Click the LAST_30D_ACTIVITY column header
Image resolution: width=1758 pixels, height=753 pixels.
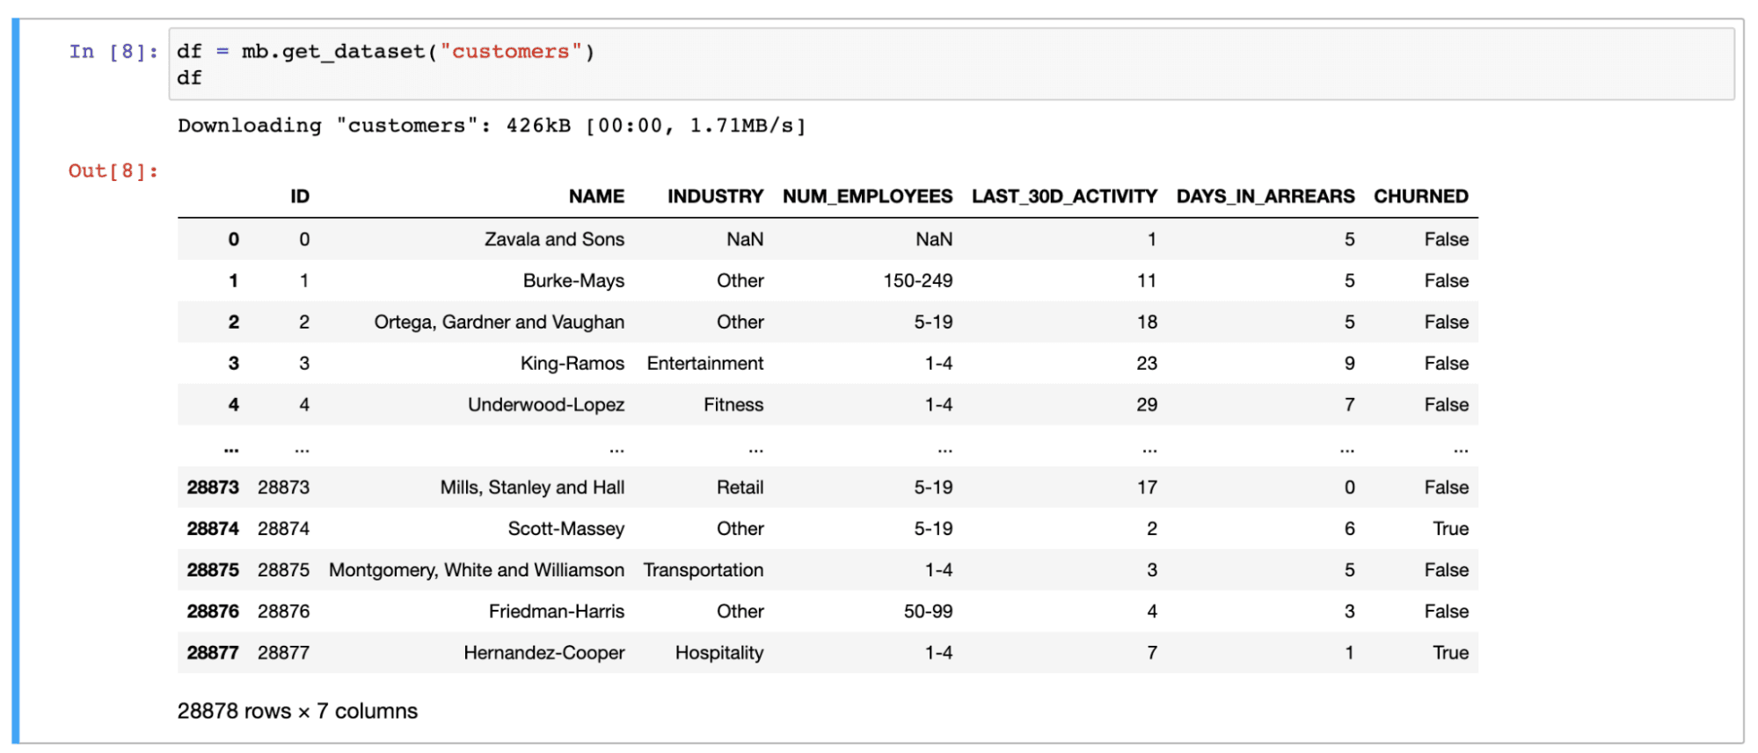pyautogui.click(x=1064, y=197)
